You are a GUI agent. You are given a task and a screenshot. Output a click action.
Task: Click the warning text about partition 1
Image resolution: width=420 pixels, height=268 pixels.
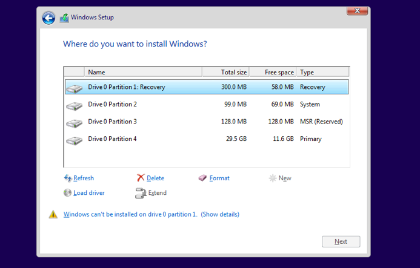(130, 214)
